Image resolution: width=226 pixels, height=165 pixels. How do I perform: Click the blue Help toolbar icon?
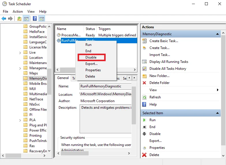(35, 18)
